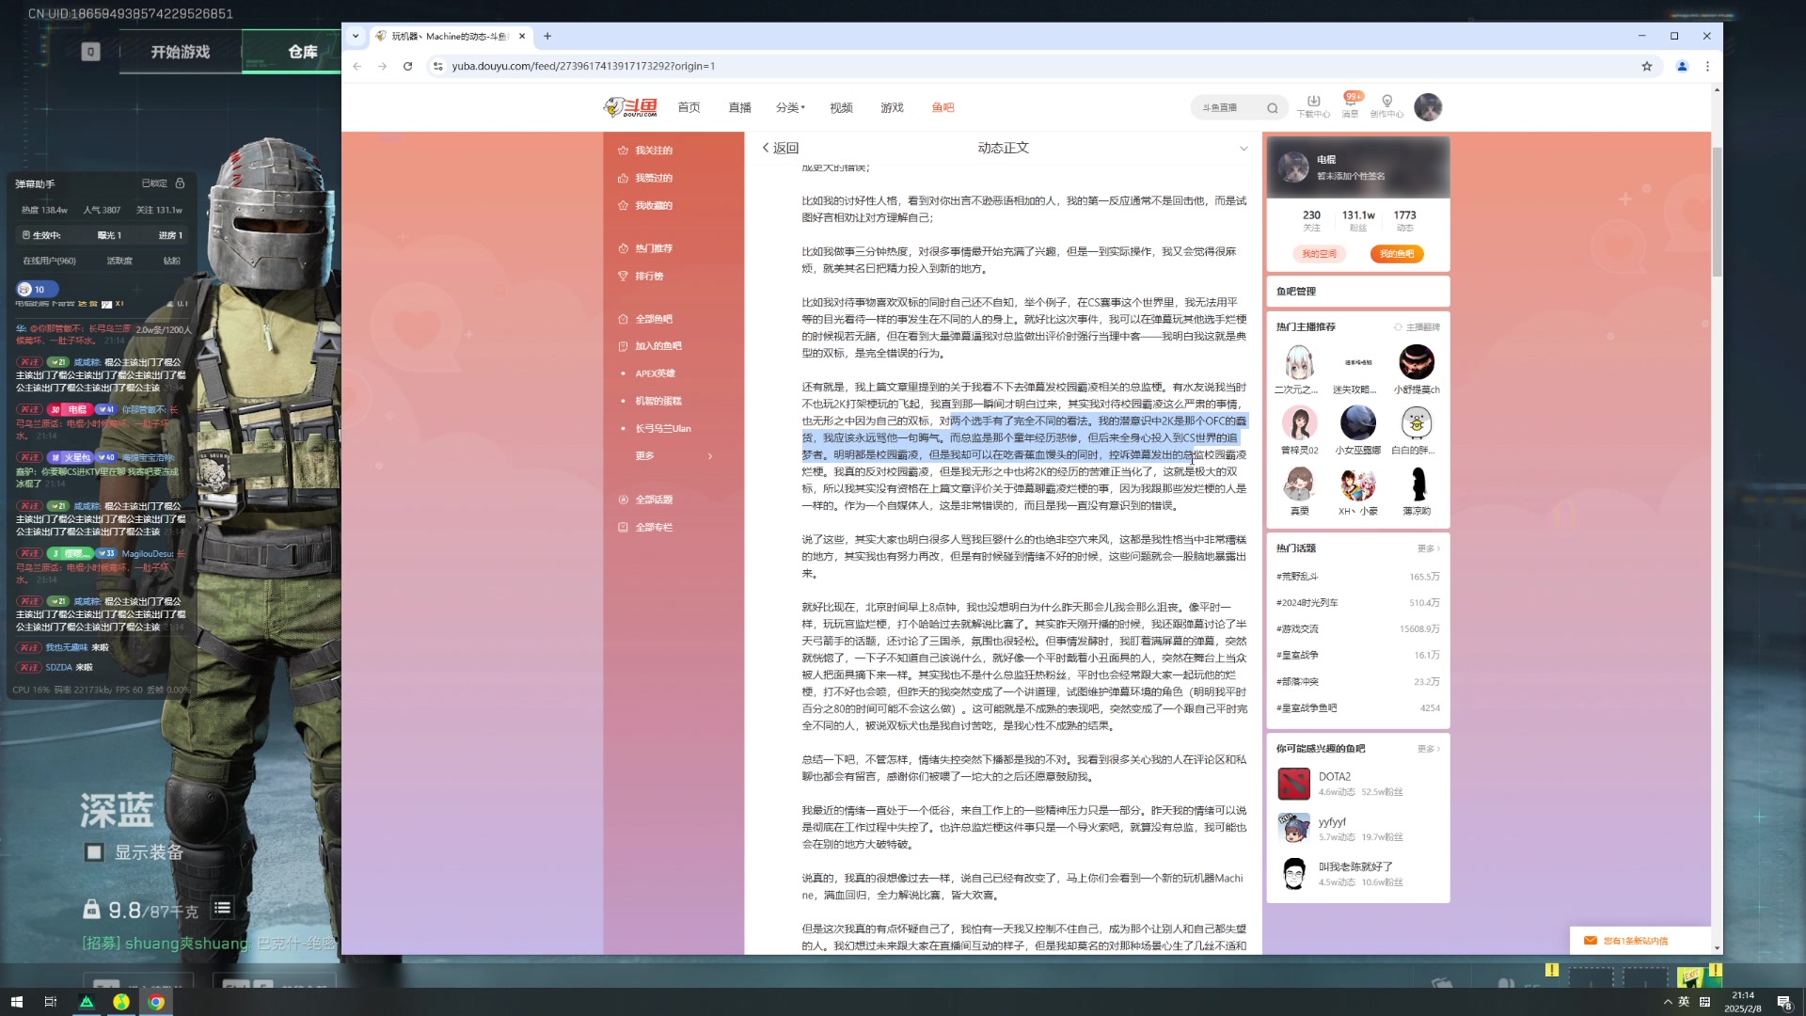Collapse the 动态正文 chevron at top right
Viewport: 1806px width, 1016px height.
coord(1244,148)
